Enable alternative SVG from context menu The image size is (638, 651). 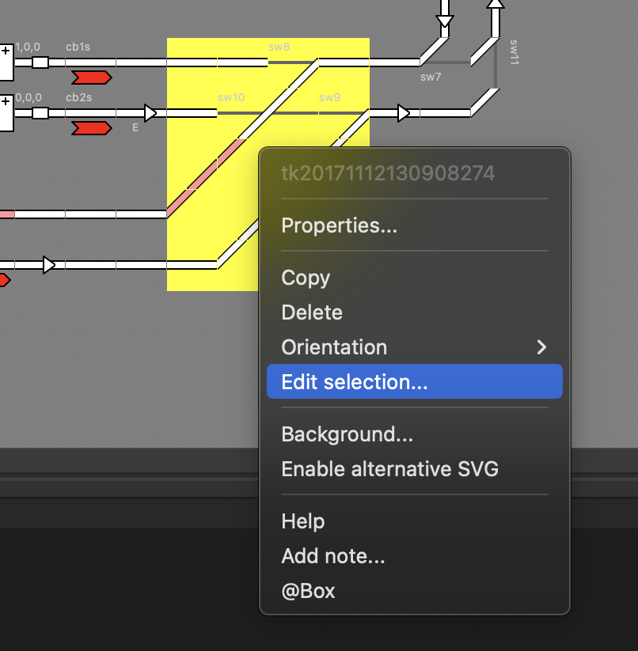tap(389, 469)
